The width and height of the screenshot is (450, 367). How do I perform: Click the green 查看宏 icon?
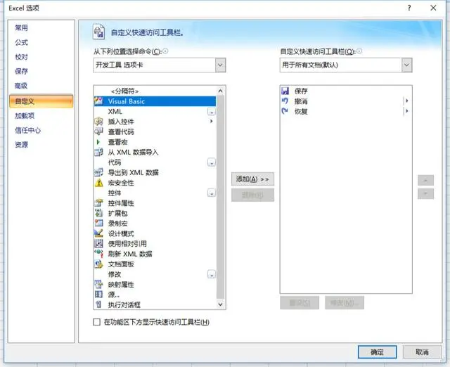coord(98,142)
